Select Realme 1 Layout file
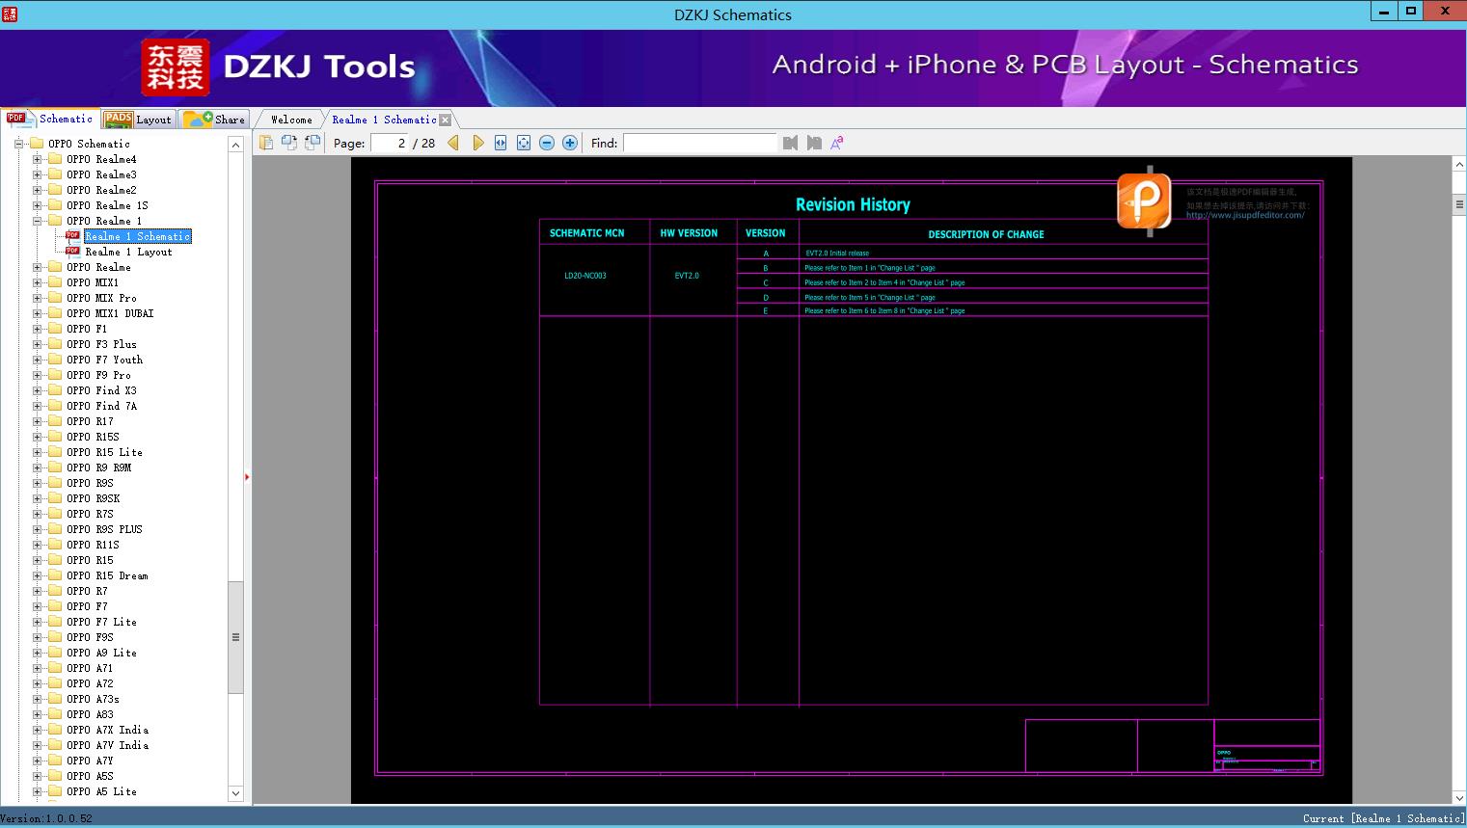 [128, 252]
